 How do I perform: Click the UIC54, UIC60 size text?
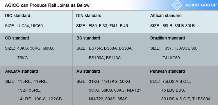pos(30,26)
